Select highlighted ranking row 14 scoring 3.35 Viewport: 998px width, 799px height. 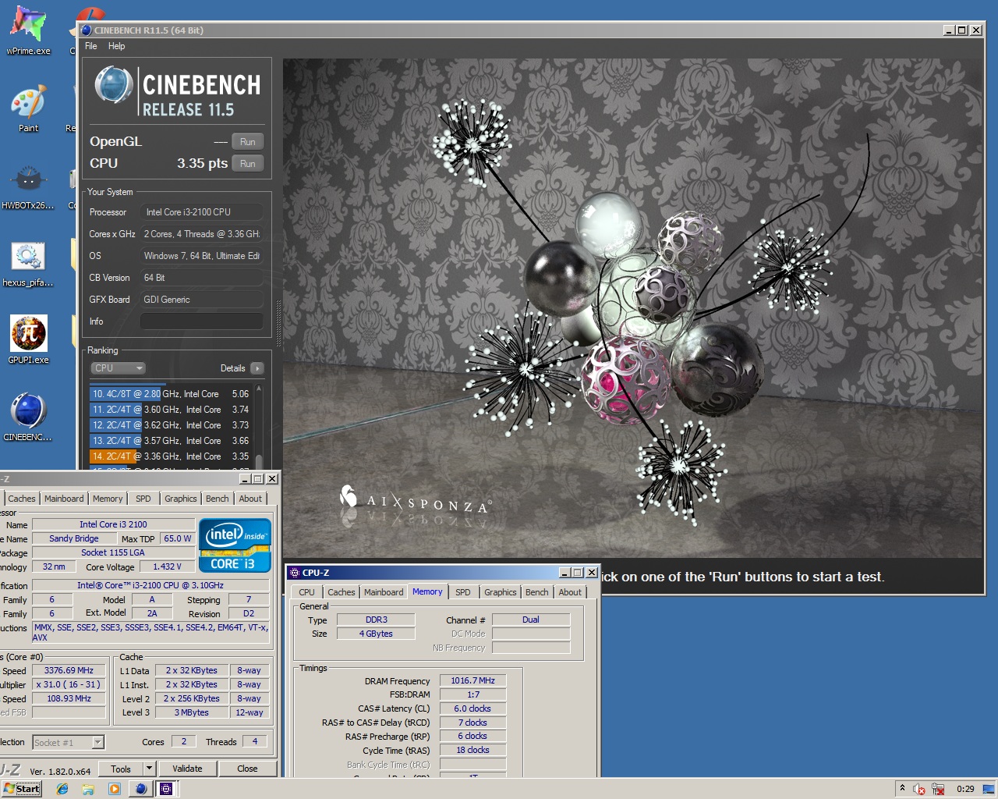[171, 456]
